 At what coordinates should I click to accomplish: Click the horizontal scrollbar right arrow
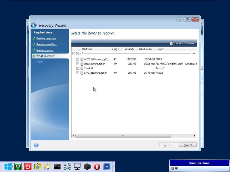point(195,136)
